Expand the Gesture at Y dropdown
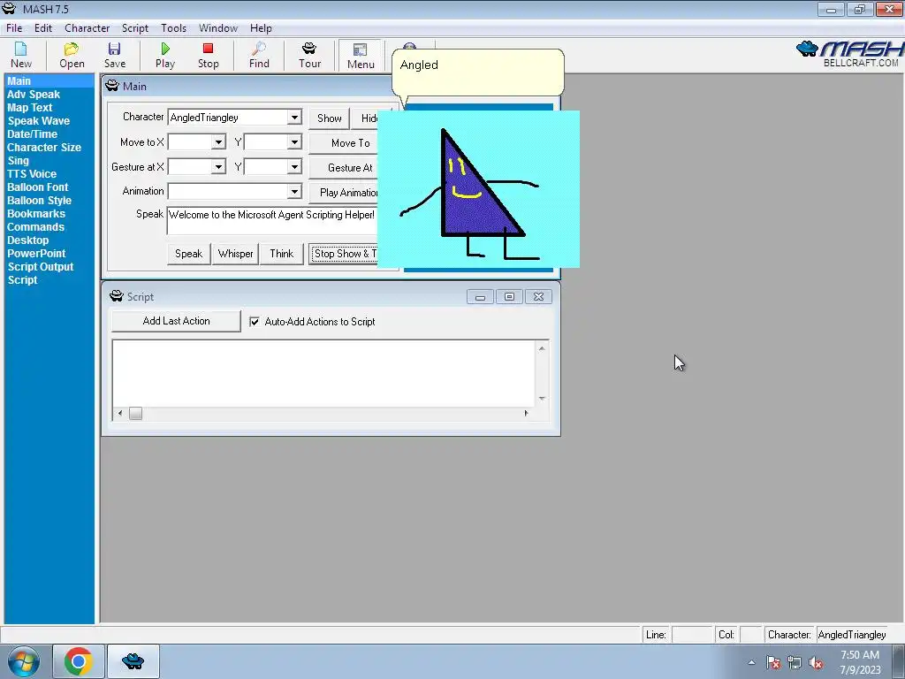The image size is (905, 679). click(294, 167)
